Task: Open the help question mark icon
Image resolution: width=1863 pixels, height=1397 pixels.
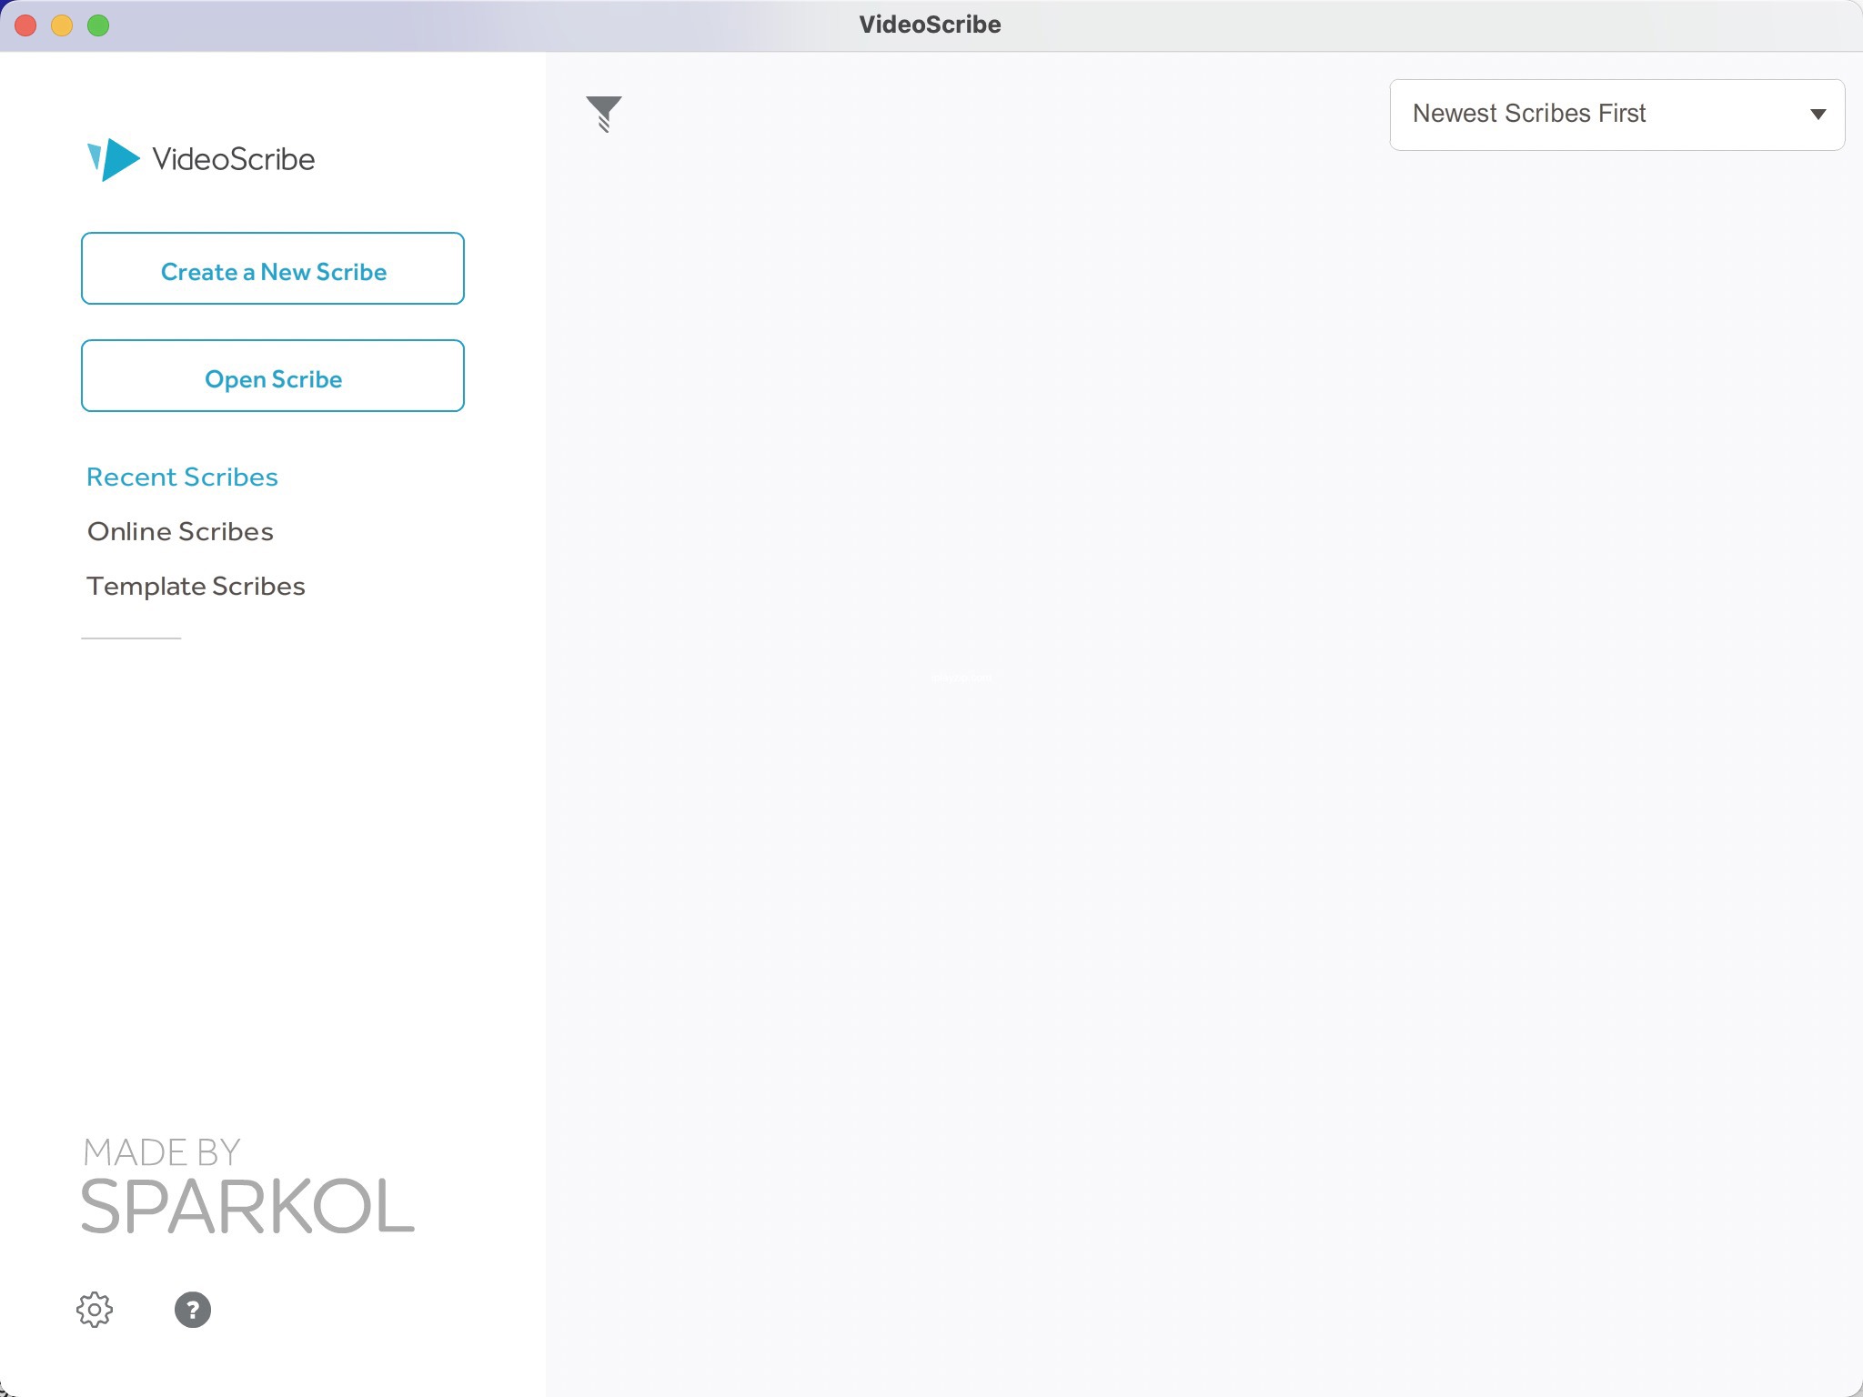Action: (193, 1310)
